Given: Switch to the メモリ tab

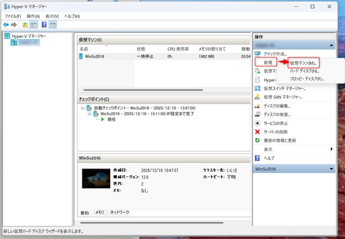Looking at the screenshot, I should [x=99, y=212].
